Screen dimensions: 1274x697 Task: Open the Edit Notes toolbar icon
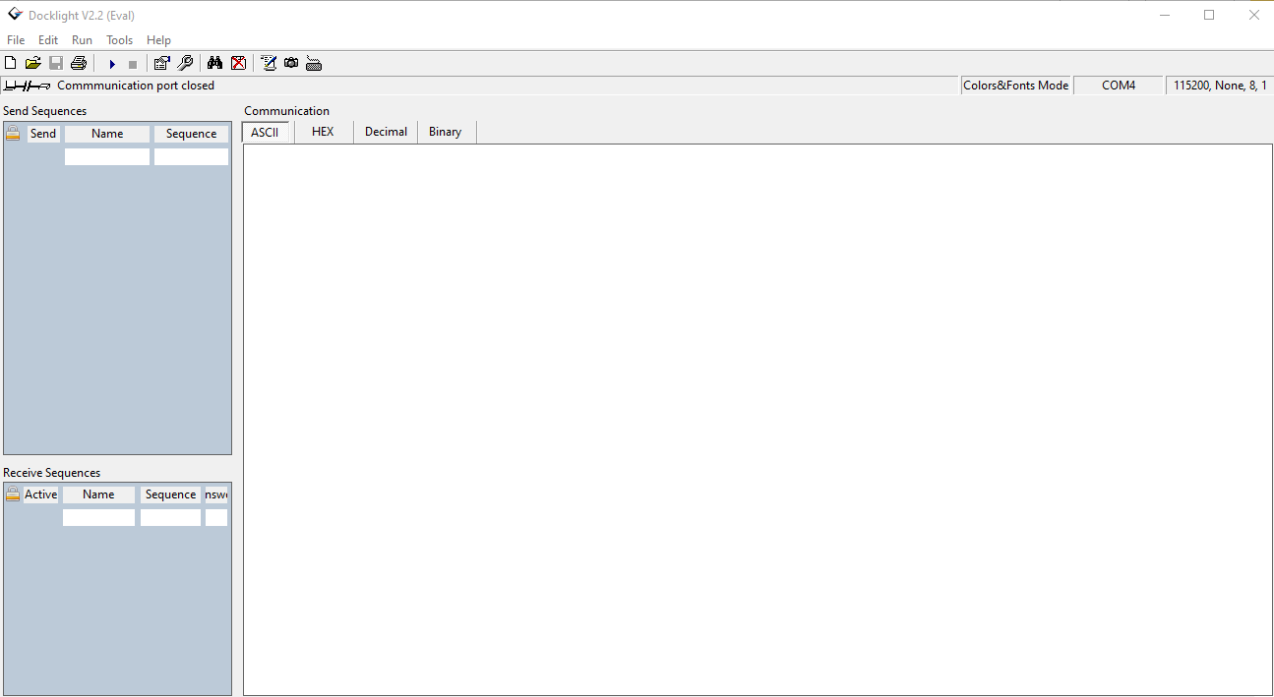269,62
